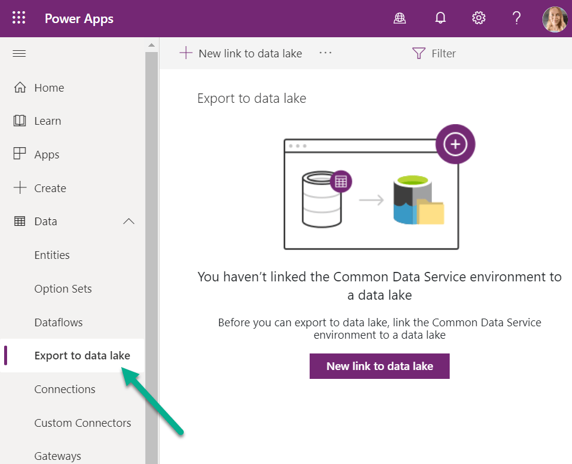The image size is (572, 464).
Task: Open the user profile avatar
Action: point(554,20)
